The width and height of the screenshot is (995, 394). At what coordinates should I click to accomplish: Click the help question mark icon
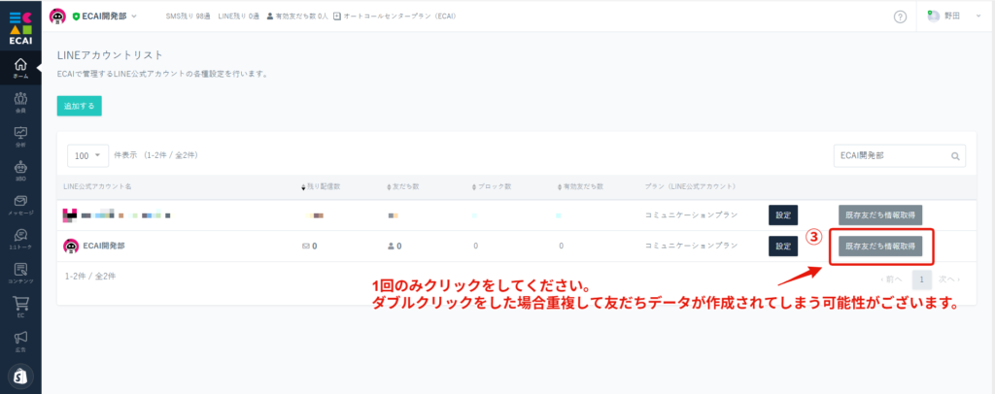coord(900,16)
